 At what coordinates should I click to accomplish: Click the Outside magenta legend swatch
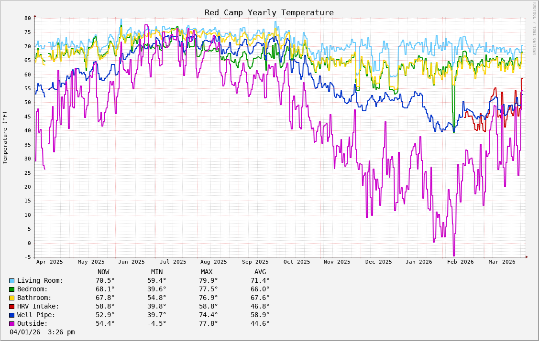[x=11, y=324]
